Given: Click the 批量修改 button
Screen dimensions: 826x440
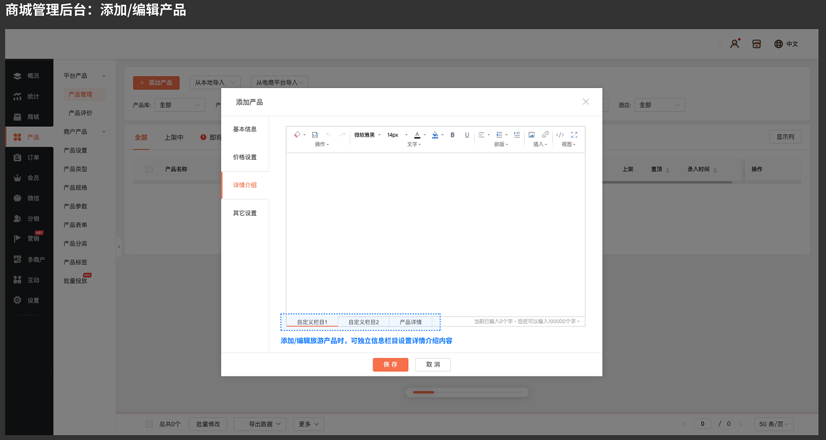Looking at the screenshot, I should pyautogui.click(x=208, y=424).
